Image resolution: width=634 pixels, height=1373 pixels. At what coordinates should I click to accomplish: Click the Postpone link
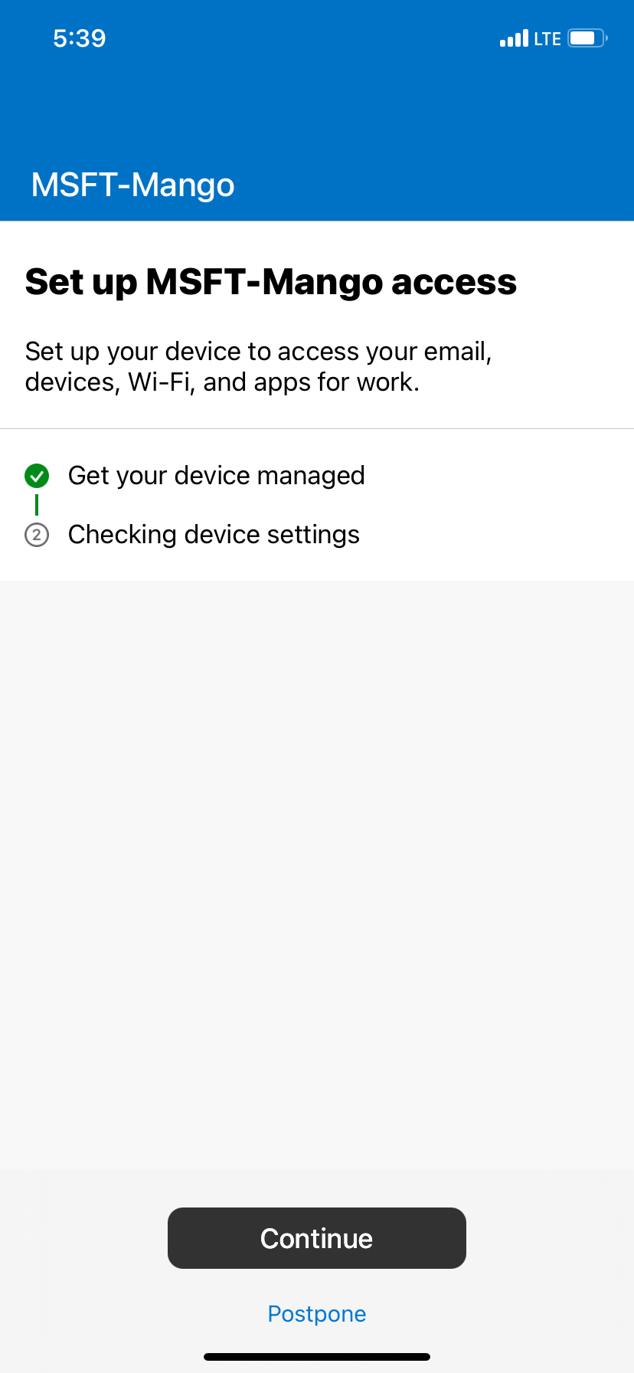point(316,1313)
